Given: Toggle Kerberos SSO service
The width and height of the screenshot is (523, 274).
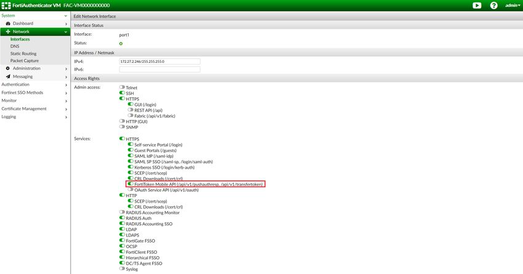Looking at the screenshot, I should point(130,167).
